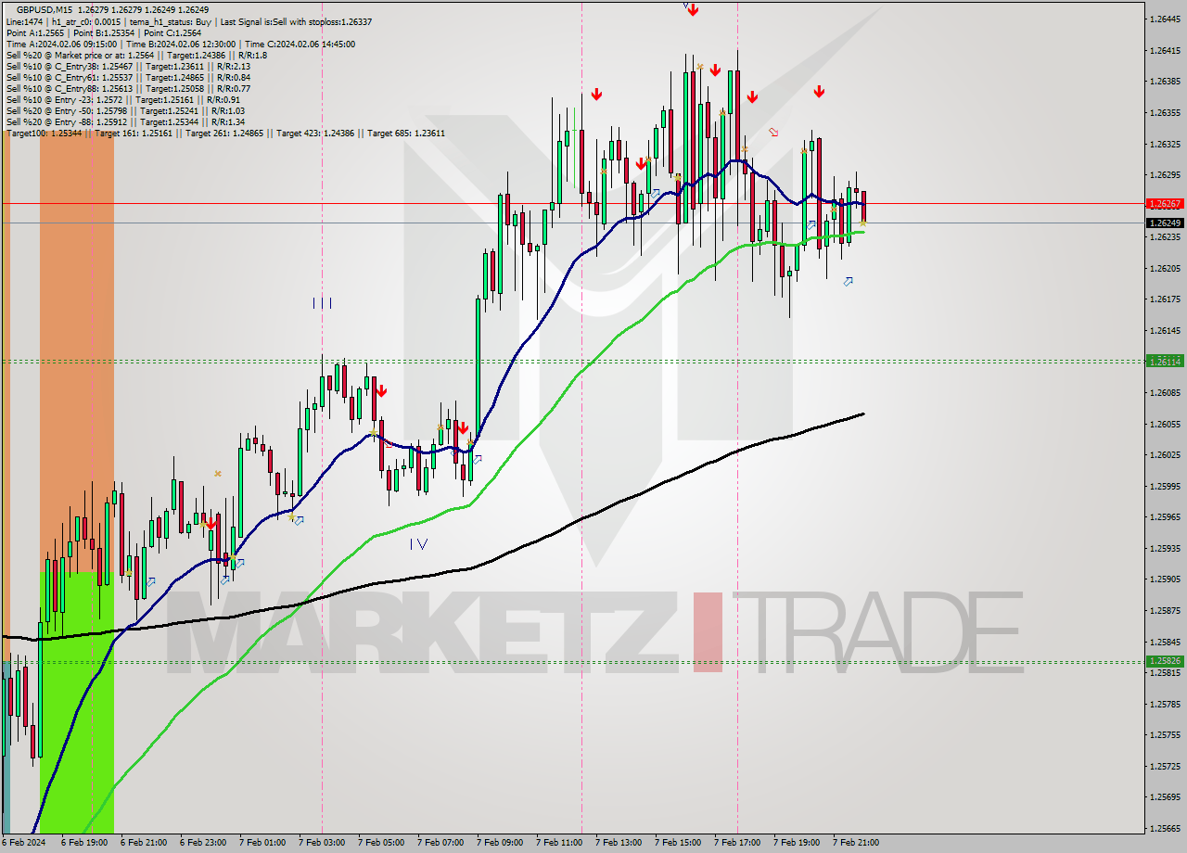Click the 1.26415 price scale label
Image resolution: width=1187 pixels, height=853 pixels.
coord(1165,50)
